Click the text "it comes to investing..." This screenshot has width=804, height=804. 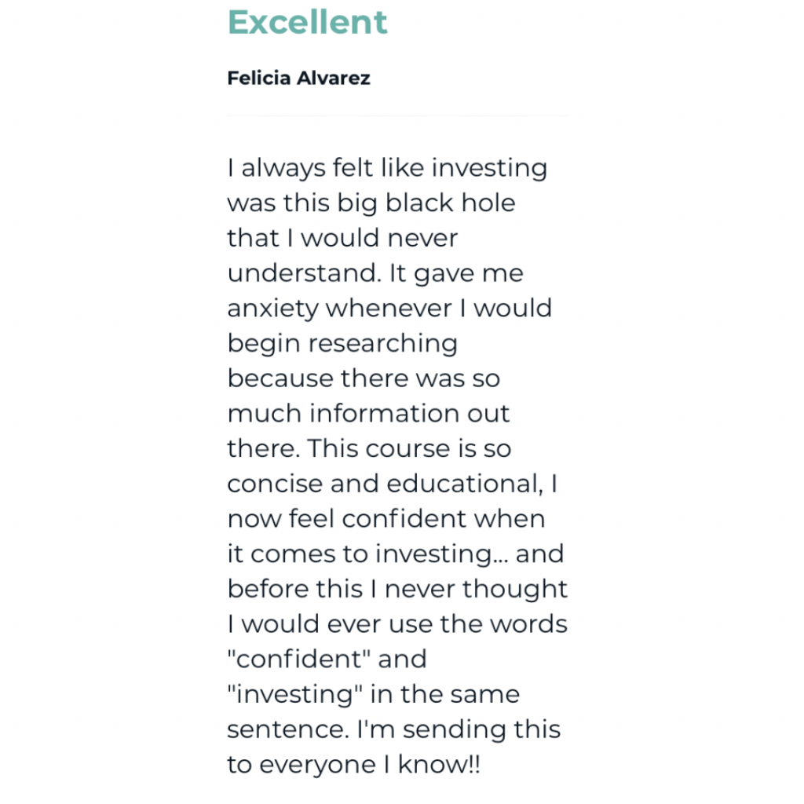coord(367,554)
